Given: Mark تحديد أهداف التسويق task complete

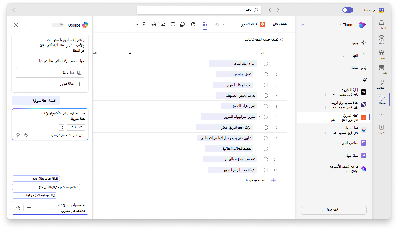Looking at the screenshot, I should [266, 106].
